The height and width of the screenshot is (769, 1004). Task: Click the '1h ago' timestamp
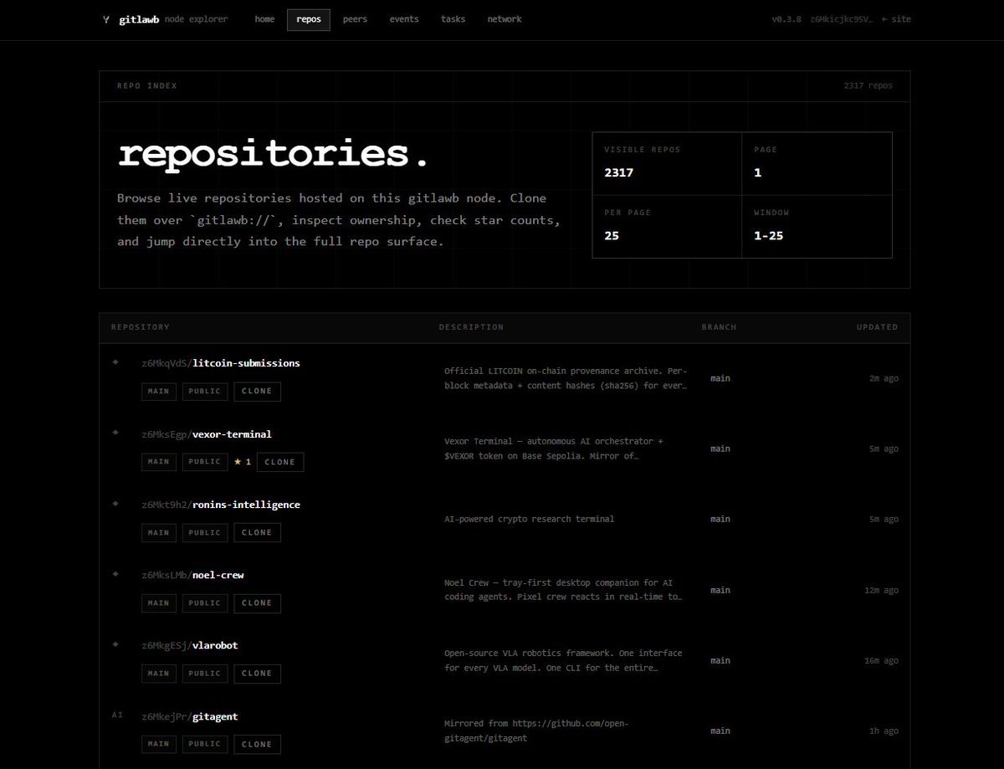[884, 731]
